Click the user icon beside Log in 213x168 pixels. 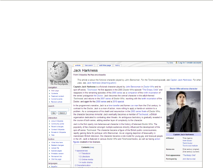pyautogui.click(x=176, y=63)
